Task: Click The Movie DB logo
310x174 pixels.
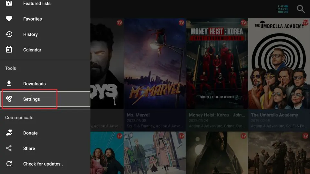Action: point(283,9)
